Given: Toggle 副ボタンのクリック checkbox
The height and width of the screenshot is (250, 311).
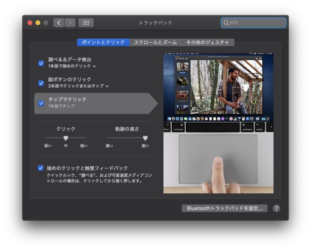Looking at the screenshot, I should [x=41, y=83].
